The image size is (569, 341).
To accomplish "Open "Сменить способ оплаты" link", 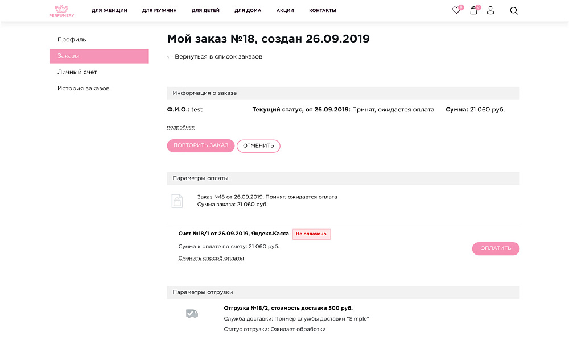I will pos(211,258).
